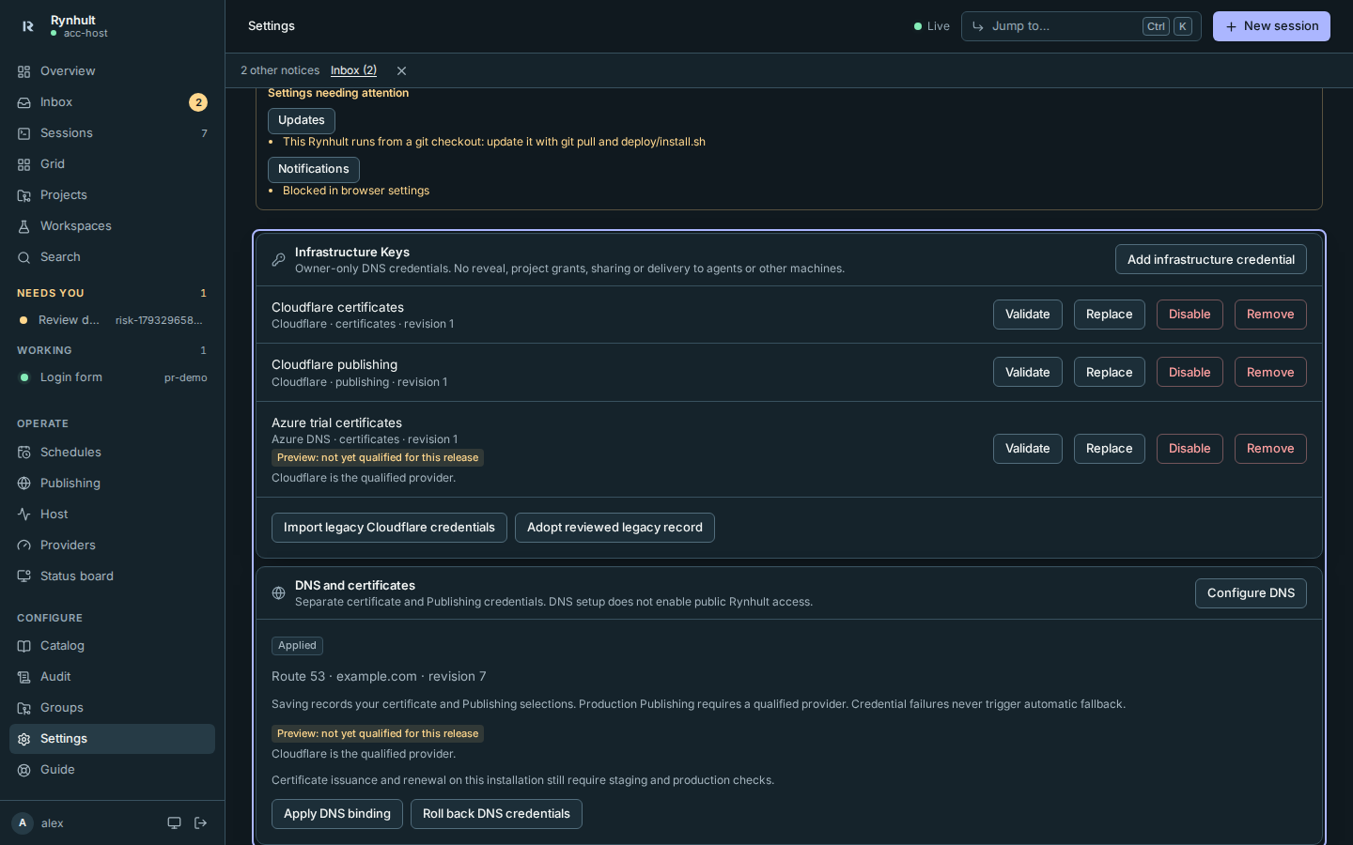Open Providers page
The image size is (1353, 845).
click(112, 545)
